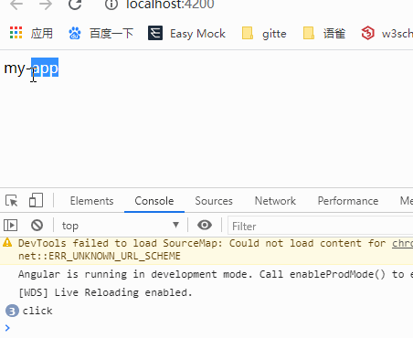Show the console sidebar

pyautogui.click(x=11, y=226)
